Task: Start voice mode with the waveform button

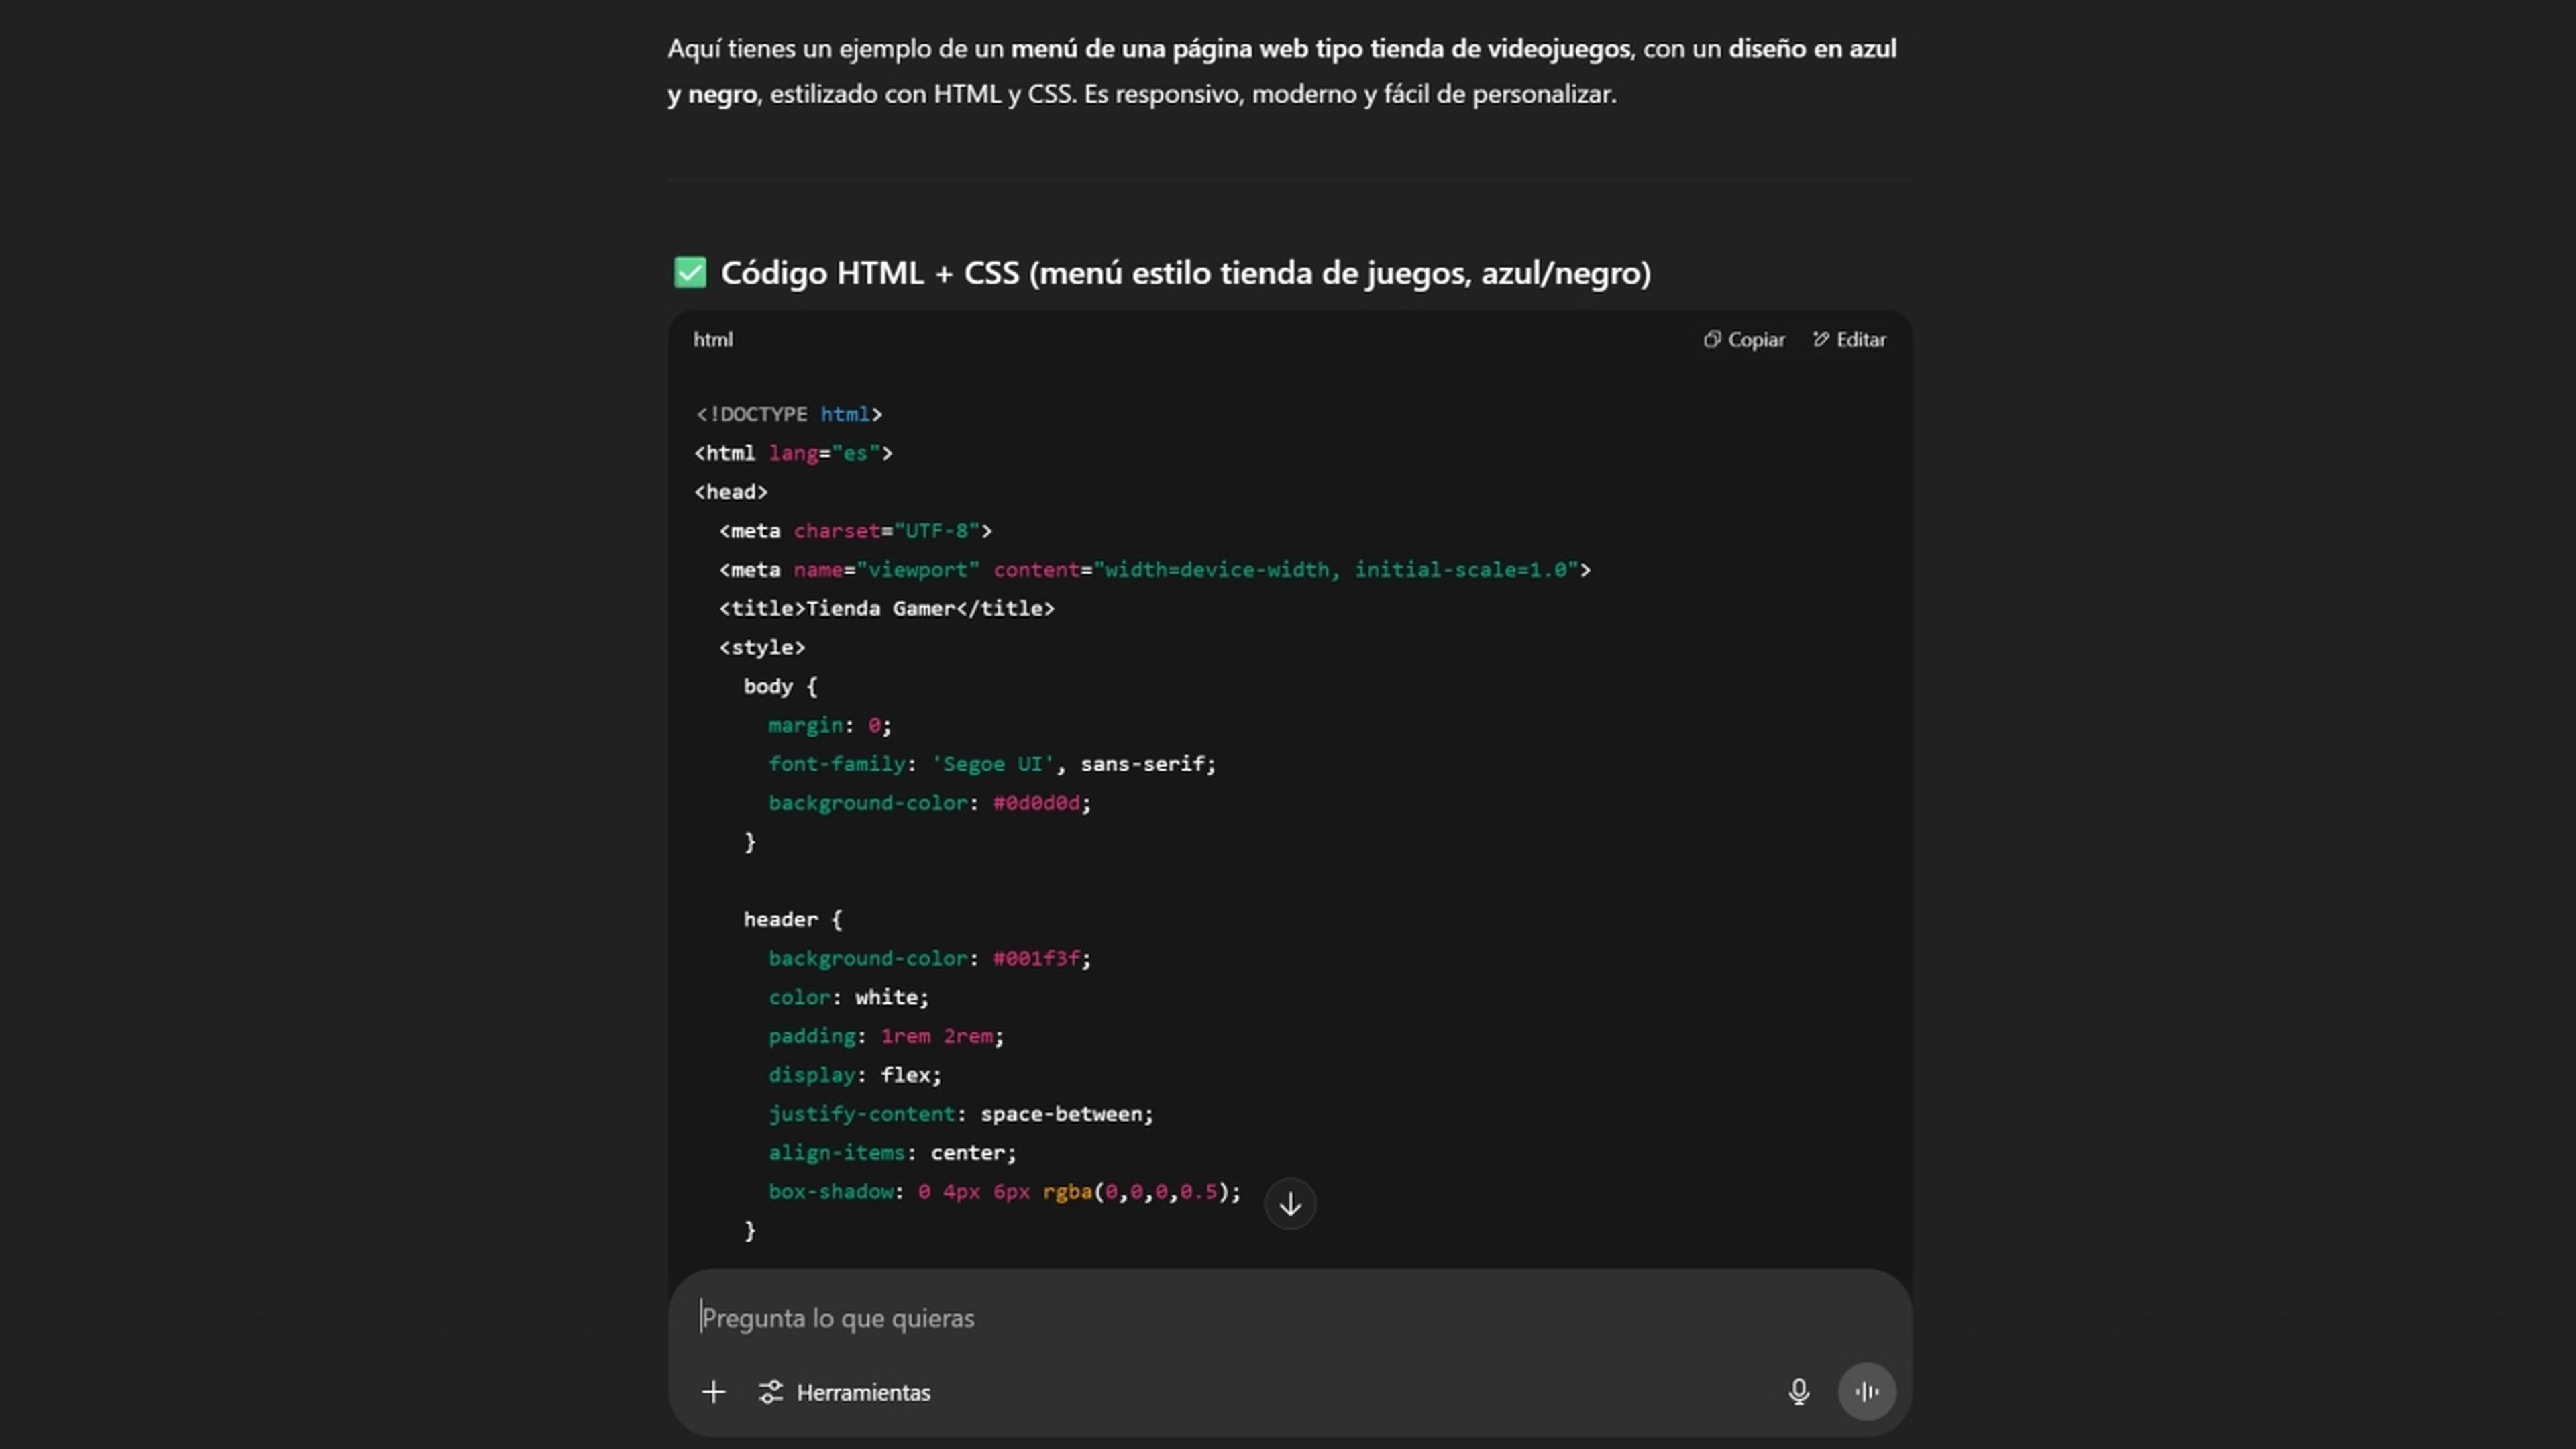Action: pos(1866,1392)
